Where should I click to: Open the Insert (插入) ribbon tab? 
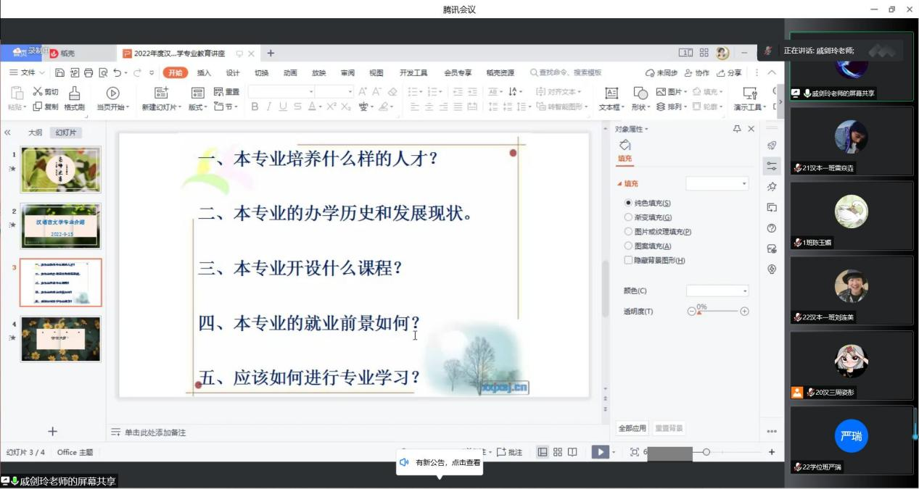click(204, 72)
